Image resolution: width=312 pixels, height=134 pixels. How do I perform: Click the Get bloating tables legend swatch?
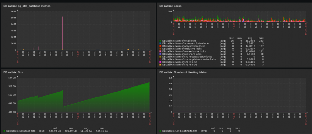pyautogui.click(x=160, y=131)
